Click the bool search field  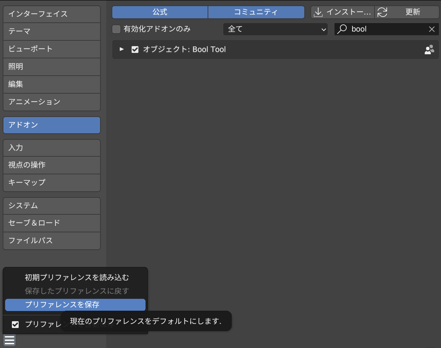point(387,29)
